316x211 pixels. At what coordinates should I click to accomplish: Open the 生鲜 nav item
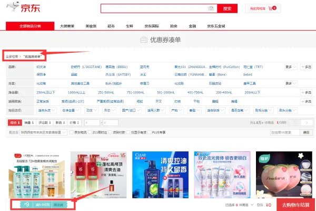click(x=130, y=26)
